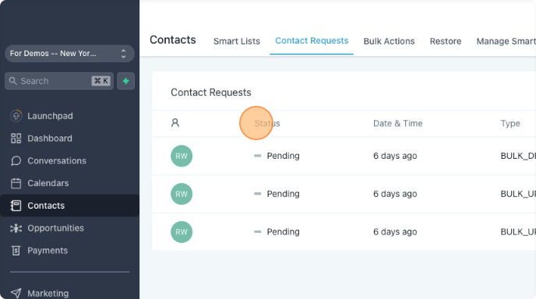Click the Date & Time column header
This screenshot has height=299, width=536.
(397, 123)
